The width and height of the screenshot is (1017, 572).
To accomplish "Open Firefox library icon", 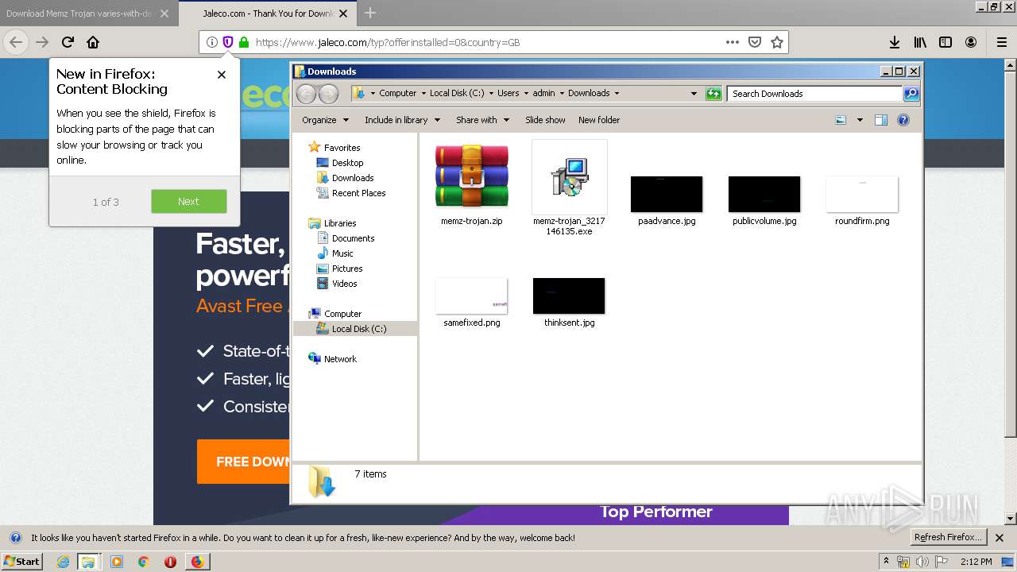I will pyautogui.click(x=920, y=42).
